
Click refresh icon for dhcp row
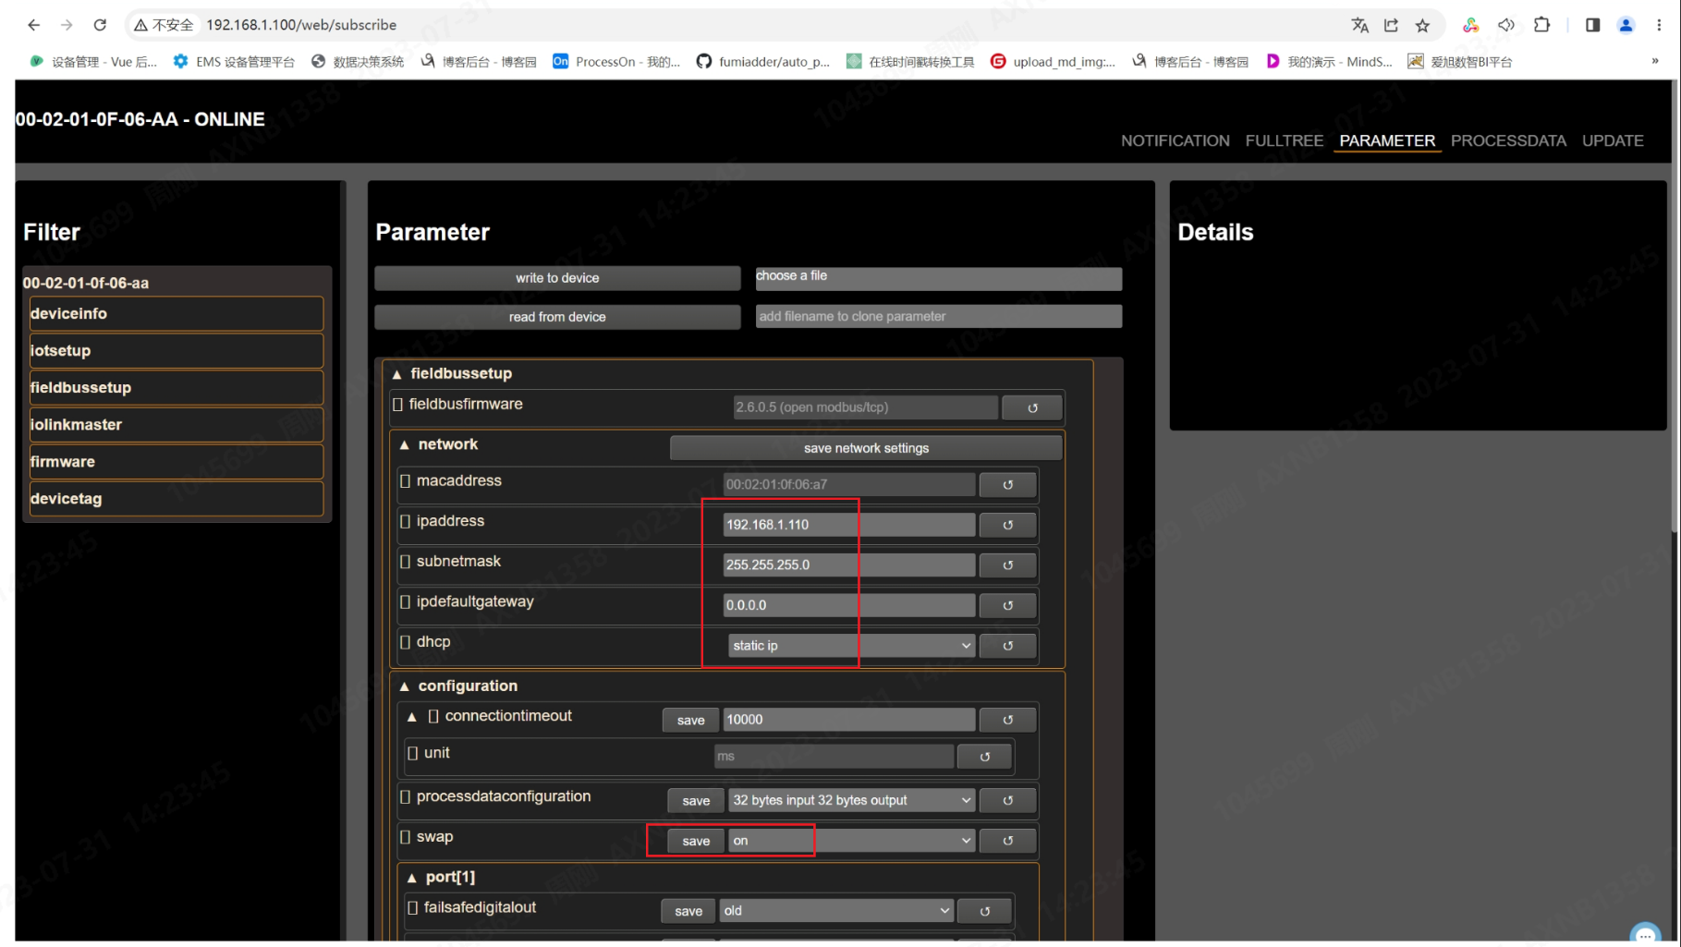pos(1007,646)
